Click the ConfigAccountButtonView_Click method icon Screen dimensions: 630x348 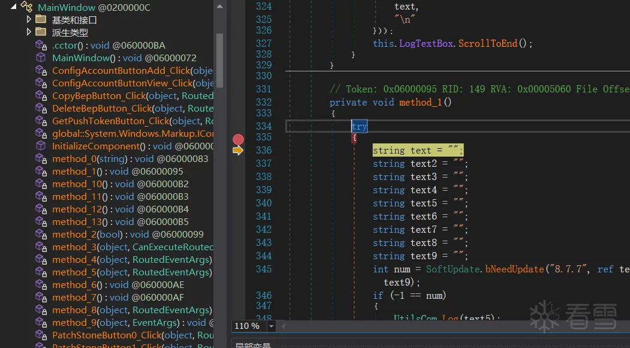coord(41,83)
